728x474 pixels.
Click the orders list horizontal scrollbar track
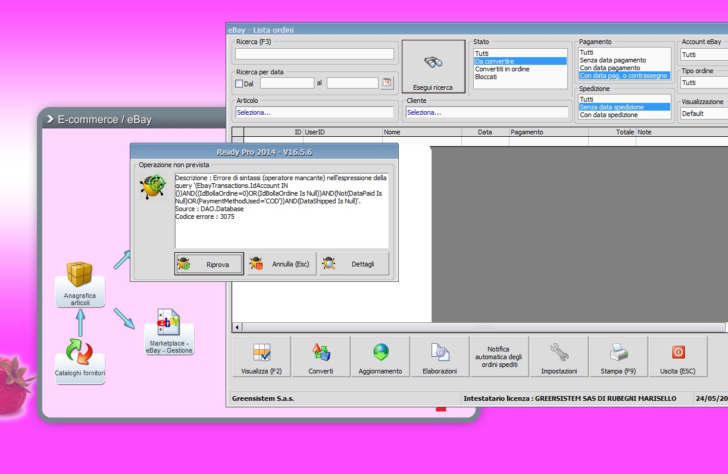point(483,327)
